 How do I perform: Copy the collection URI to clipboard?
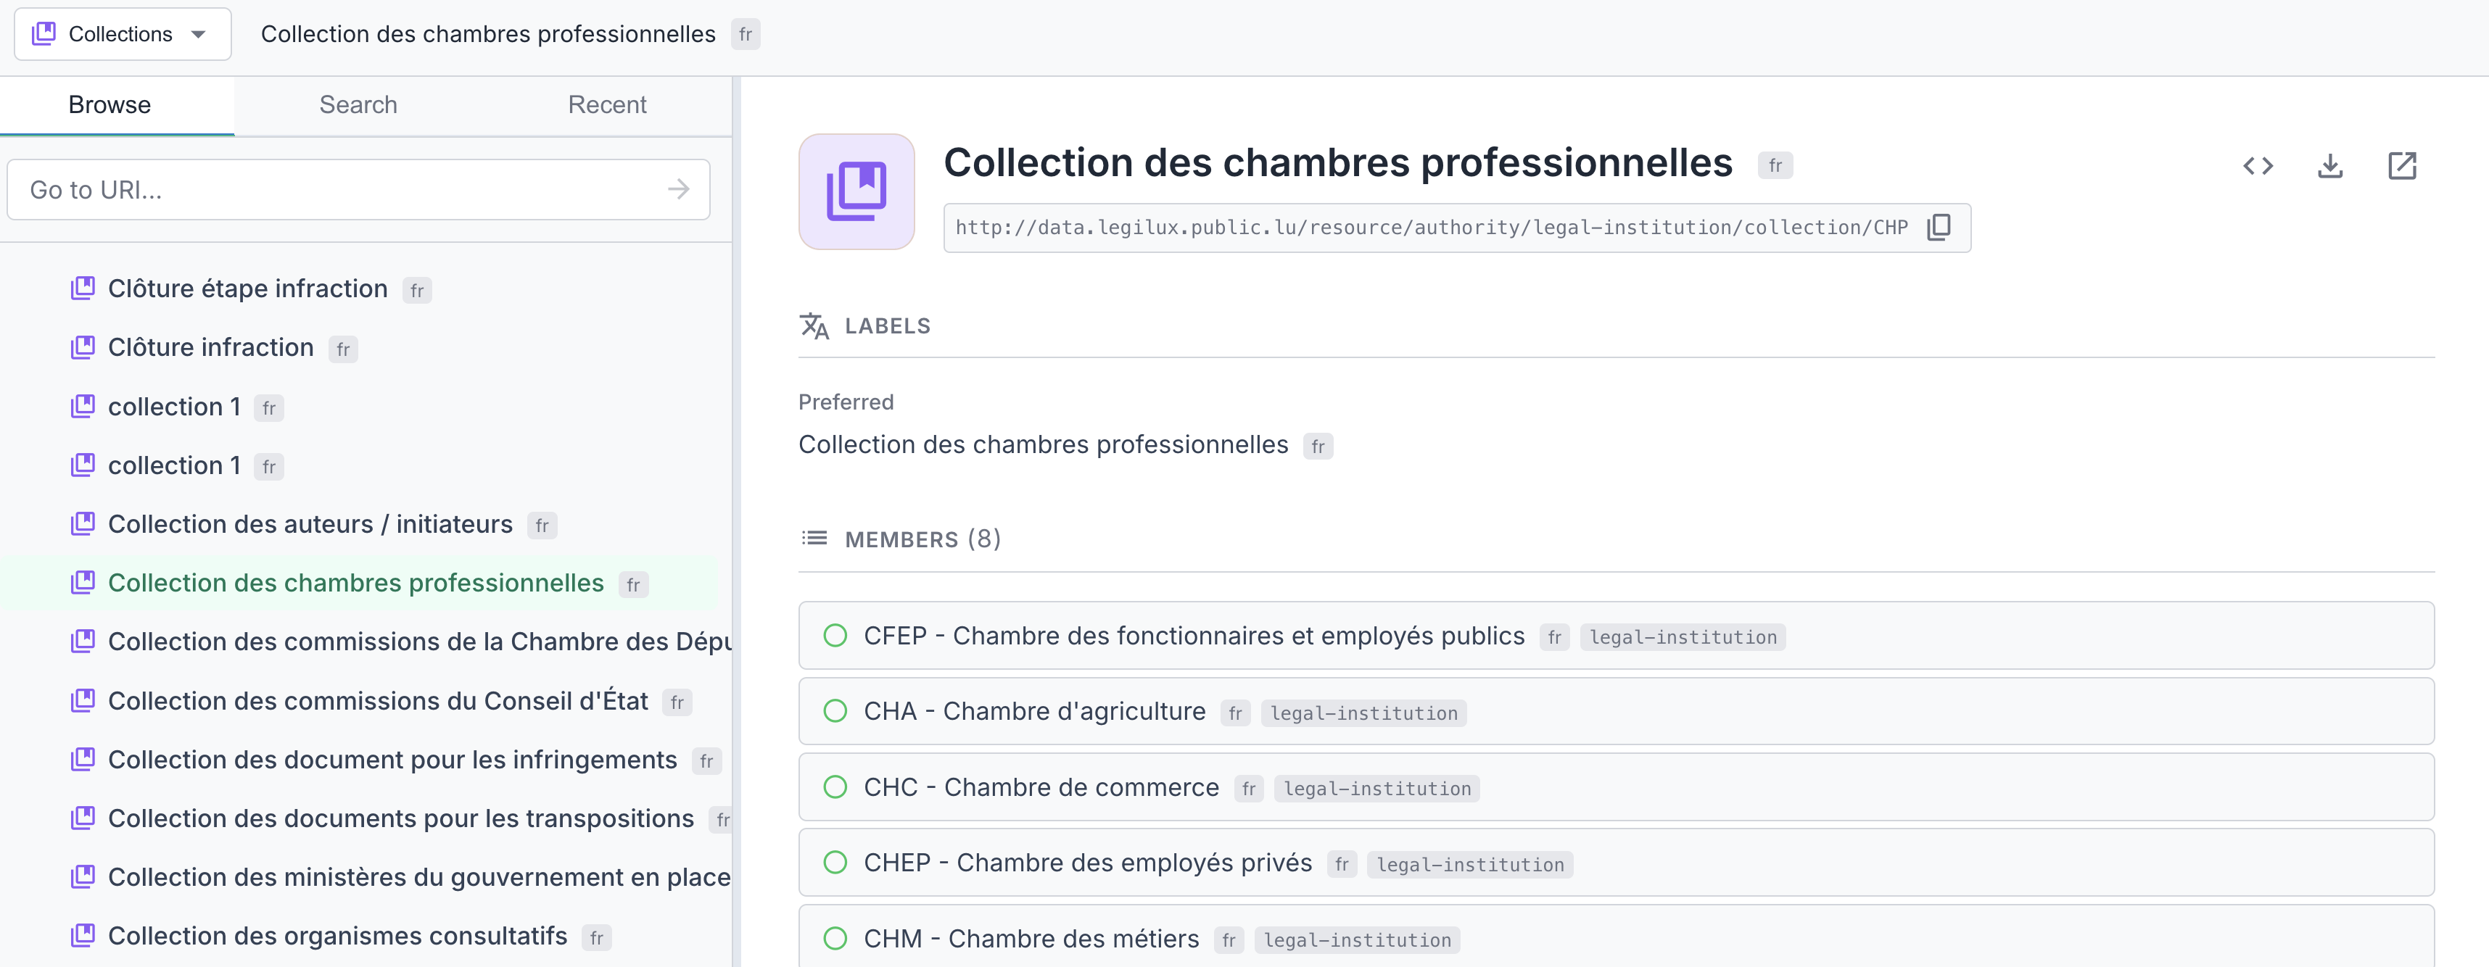[x=1939, y=227]
